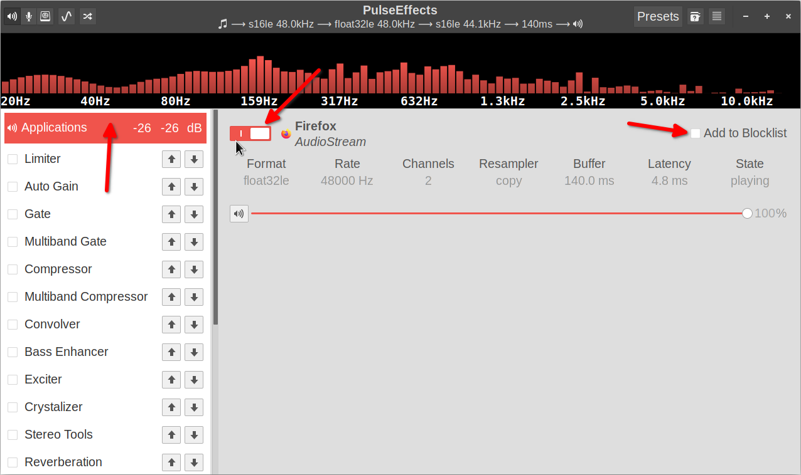Move Exciter up one position
This screenshot has width=801, height=475.
171,380
